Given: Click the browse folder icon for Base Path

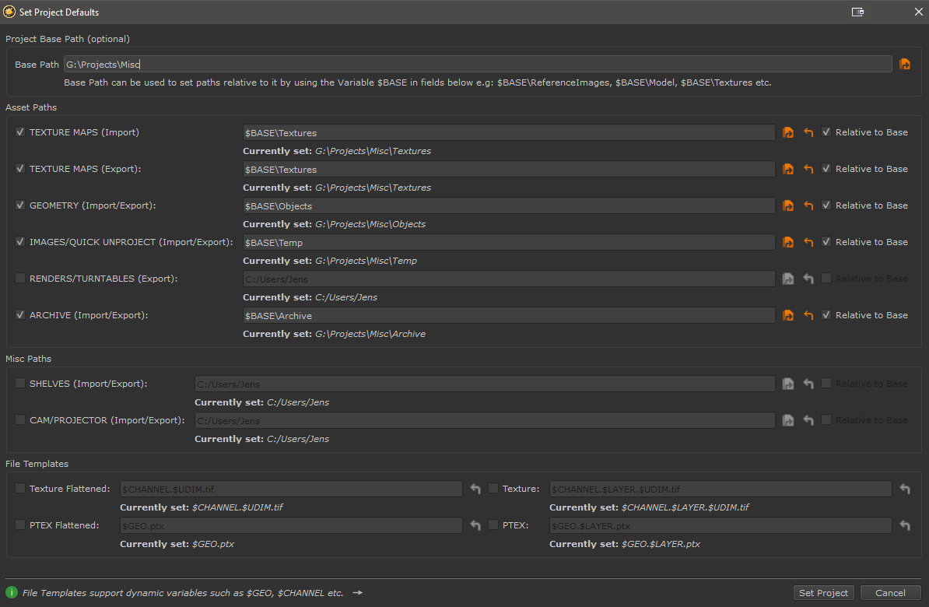Looking at the screenshot, I should coord(905,65).
